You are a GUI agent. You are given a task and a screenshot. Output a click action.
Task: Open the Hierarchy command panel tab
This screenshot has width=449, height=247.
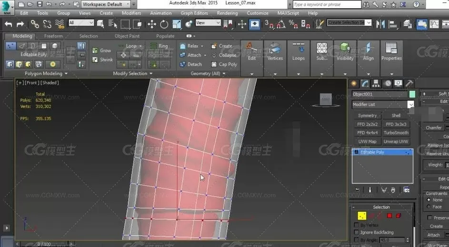376,83
